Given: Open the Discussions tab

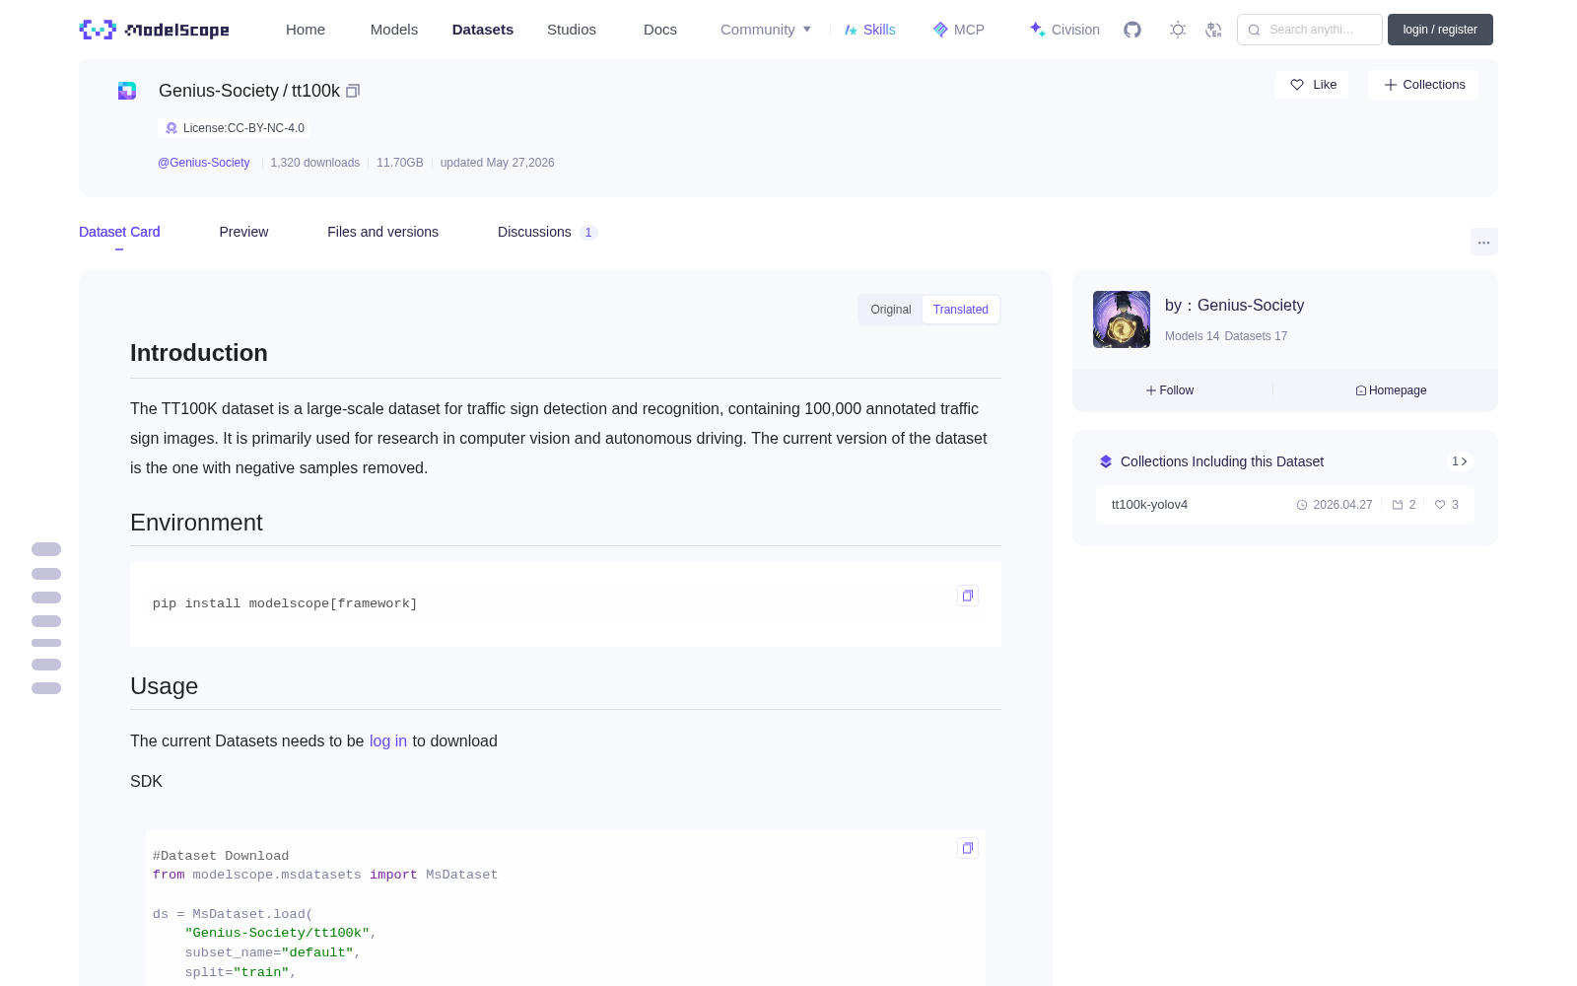Looking at the screenshot, I should click(547, 232).
